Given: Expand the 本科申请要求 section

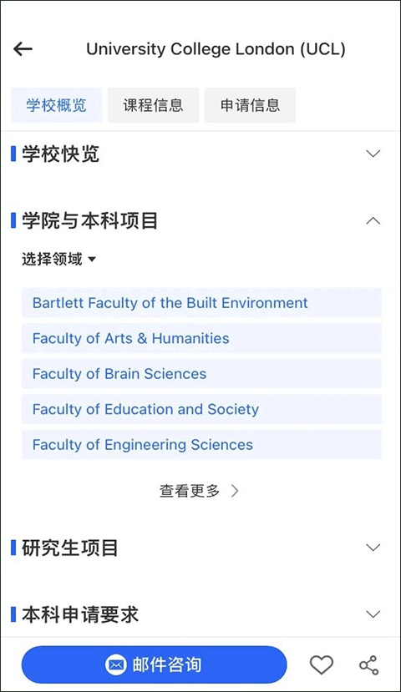Looking at the screenshot, I should tap(373, 614).
